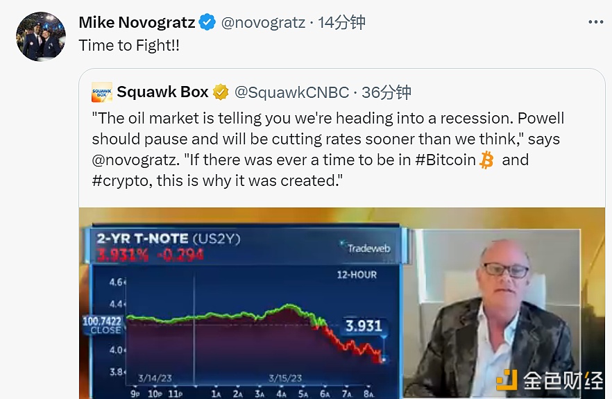Click the Tradeweb logo on the chart
Screen dimensions: 612x399
point(365,246)
